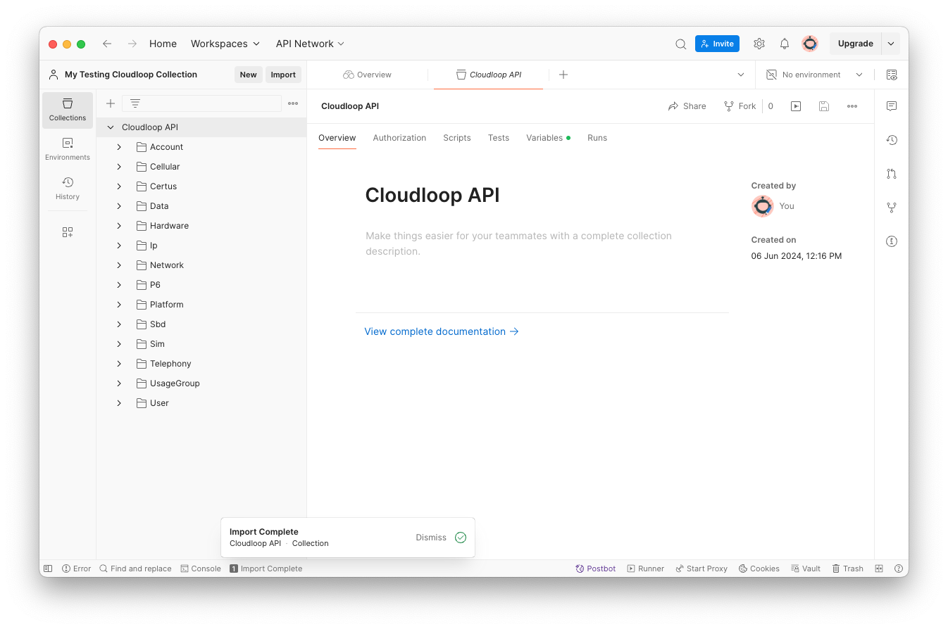Dismiss the Import Complete notification

431,538
